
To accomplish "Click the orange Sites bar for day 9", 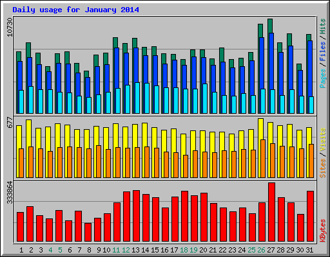I will point(99,161).
